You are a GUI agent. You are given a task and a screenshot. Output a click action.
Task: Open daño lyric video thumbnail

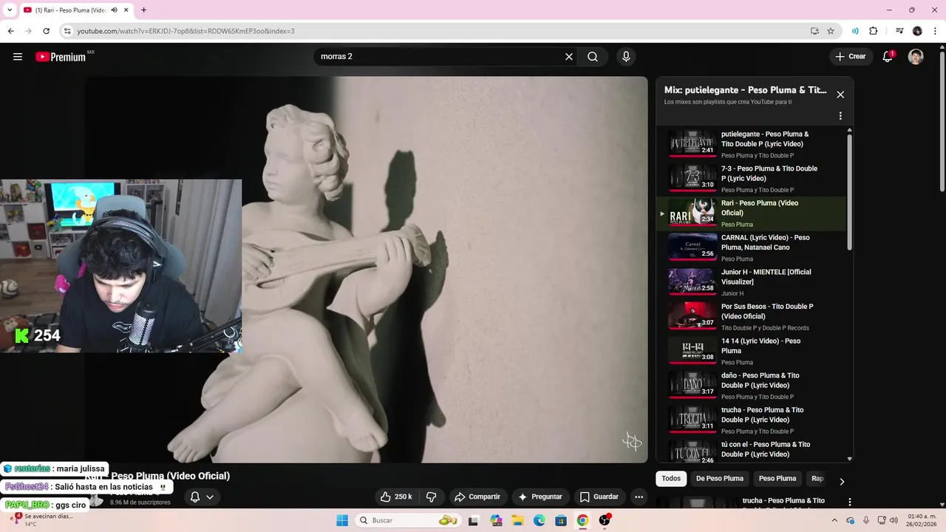[x=693, y=385]
